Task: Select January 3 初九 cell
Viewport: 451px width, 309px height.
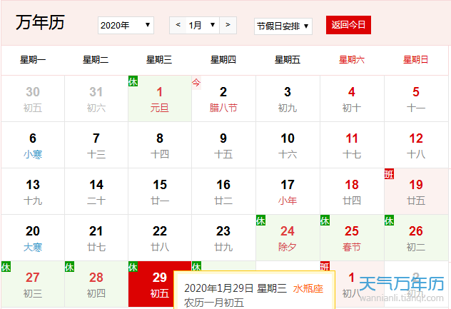Action: [x=288, y=98]
